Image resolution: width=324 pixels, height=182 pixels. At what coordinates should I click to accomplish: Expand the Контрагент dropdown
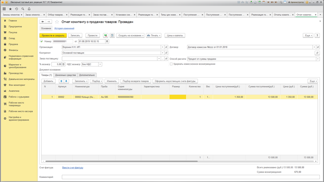pos(162,53)
